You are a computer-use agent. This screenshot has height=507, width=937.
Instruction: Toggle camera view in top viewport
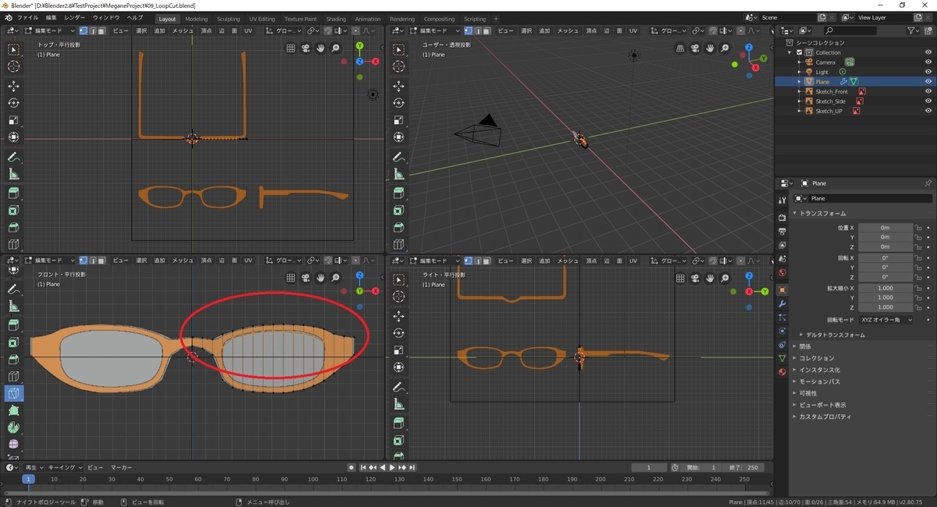point(305,48)
